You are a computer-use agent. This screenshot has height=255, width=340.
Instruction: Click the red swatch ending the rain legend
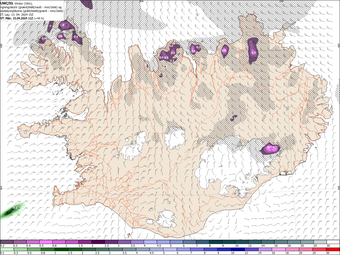click(x=333, y=249)
